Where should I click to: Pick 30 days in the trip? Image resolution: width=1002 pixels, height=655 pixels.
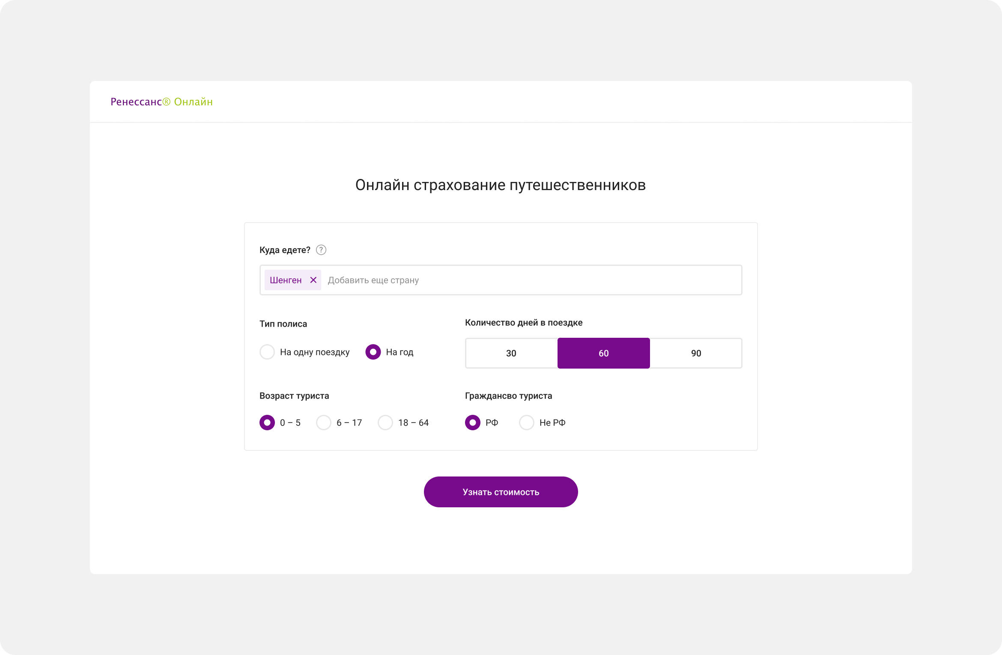point(511,353)
